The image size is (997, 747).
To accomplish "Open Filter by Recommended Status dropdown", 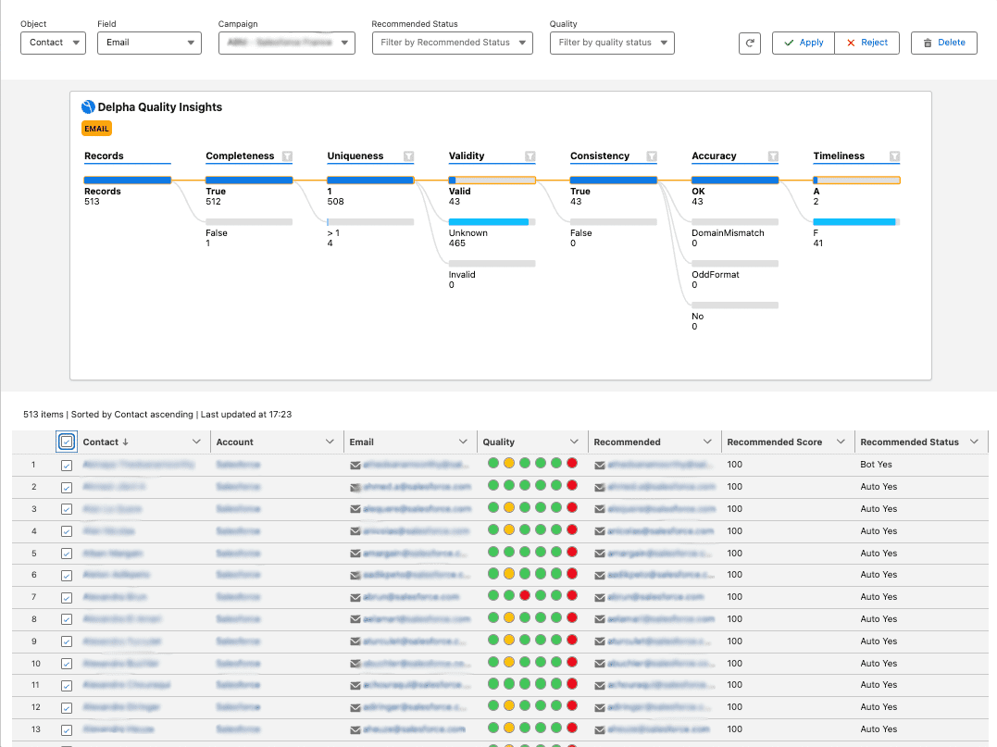I will [x=452, y=43].
